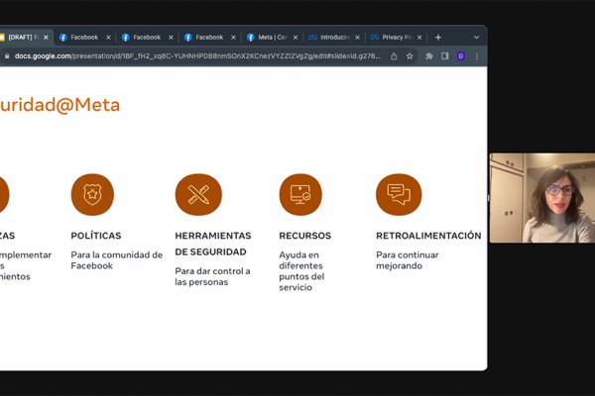Click the POLÍTICAS heading
Image resolution: width=595 pixels, height=396 pixels.
click(96, 236)
